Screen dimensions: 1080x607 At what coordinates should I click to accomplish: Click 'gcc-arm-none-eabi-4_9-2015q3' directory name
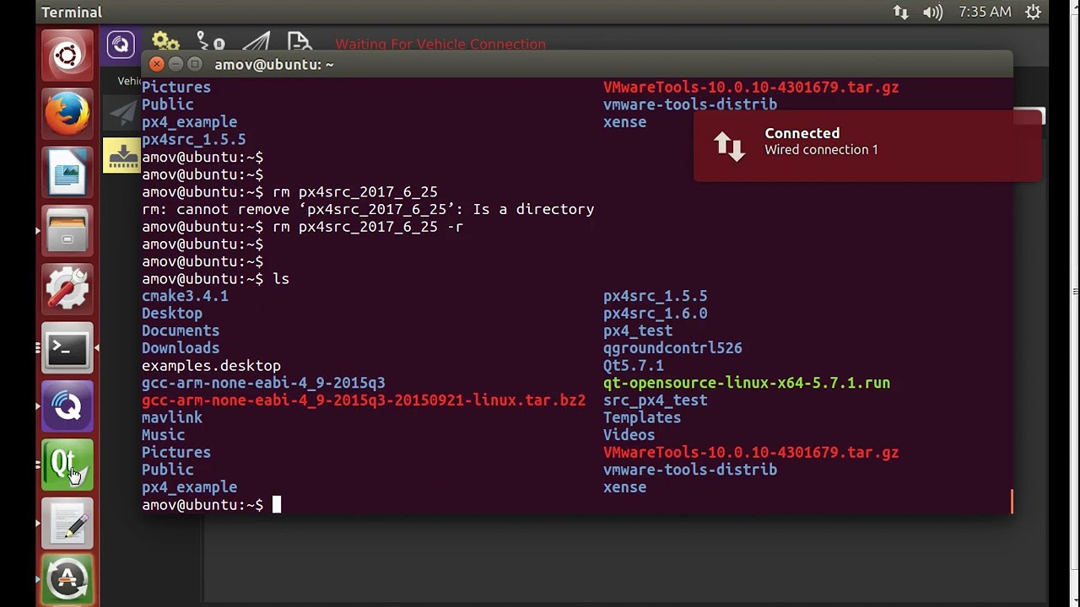click(263, 383)
